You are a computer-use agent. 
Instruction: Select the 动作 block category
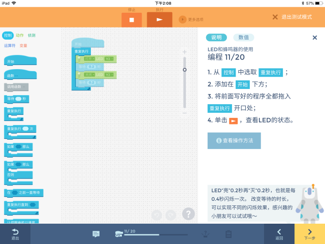point(20,36)
